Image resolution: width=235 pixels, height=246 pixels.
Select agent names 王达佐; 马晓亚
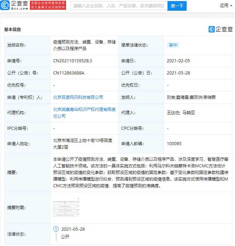pos(181,113)
